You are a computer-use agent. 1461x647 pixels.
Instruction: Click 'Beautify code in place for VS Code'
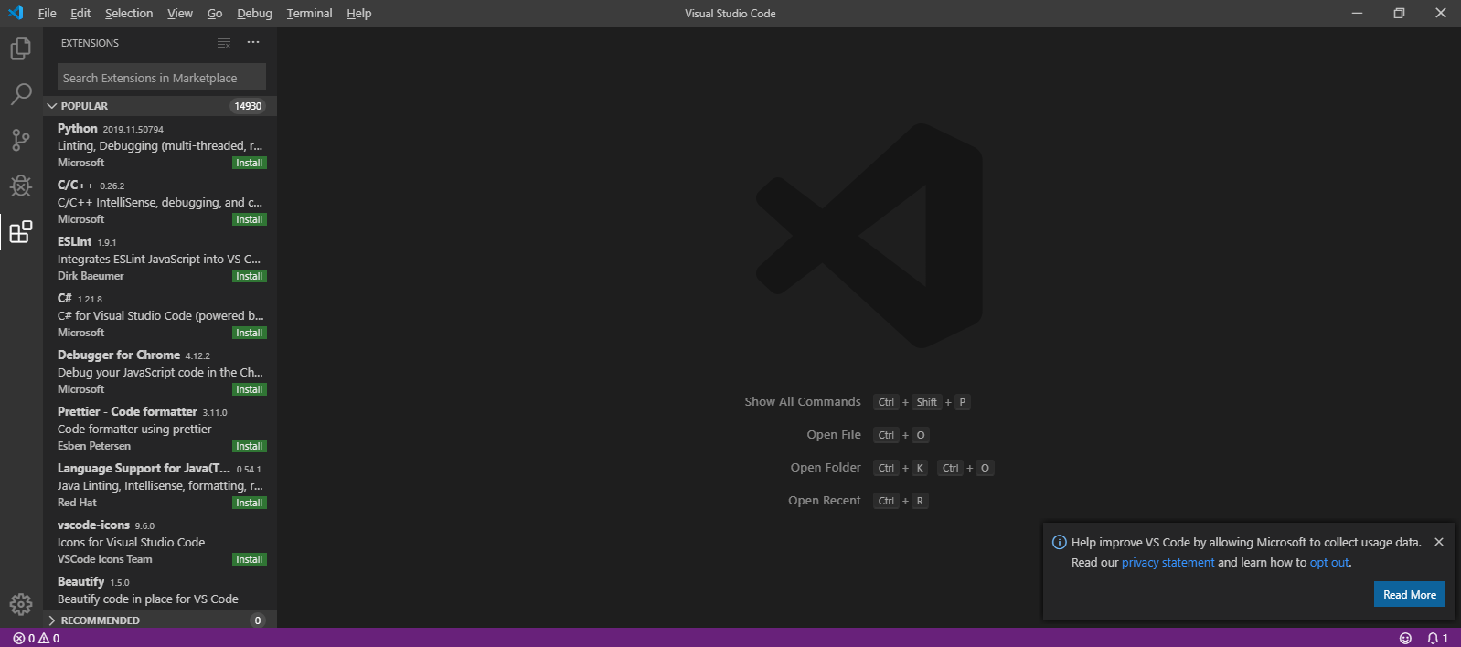tap(148, 599)
